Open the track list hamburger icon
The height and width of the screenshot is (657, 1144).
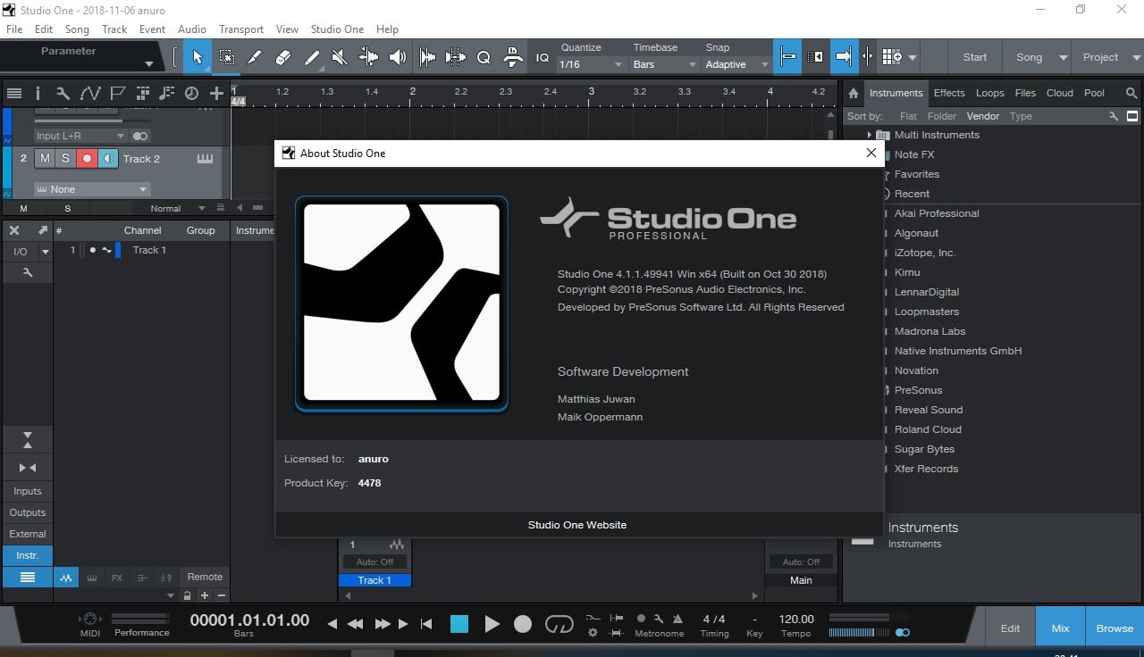click(x=14, y=93)
